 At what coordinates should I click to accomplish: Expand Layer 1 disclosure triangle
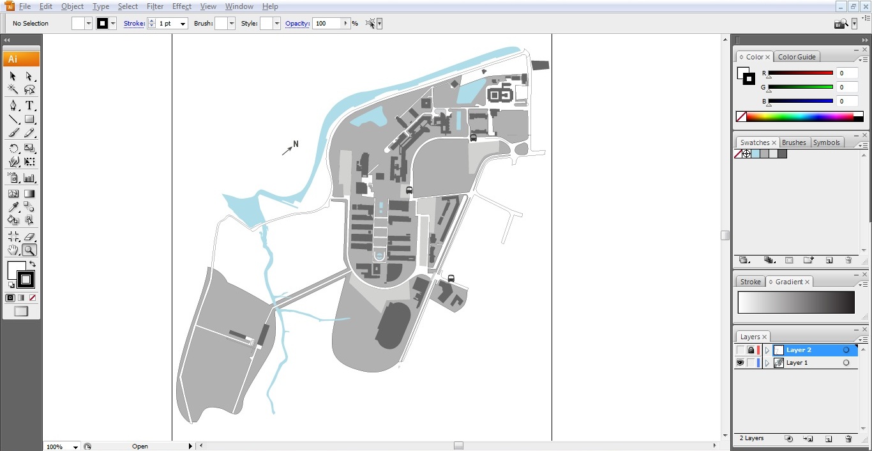pos(767,363)
